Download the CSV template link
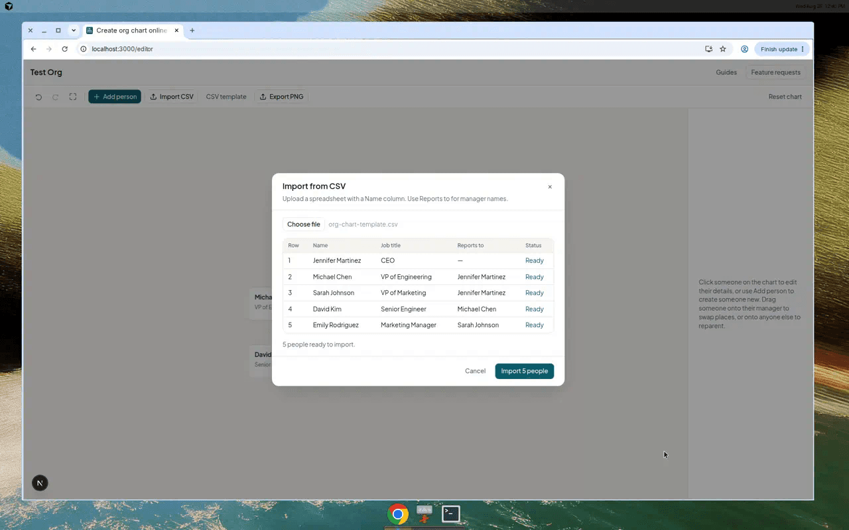 coord(226,97)
